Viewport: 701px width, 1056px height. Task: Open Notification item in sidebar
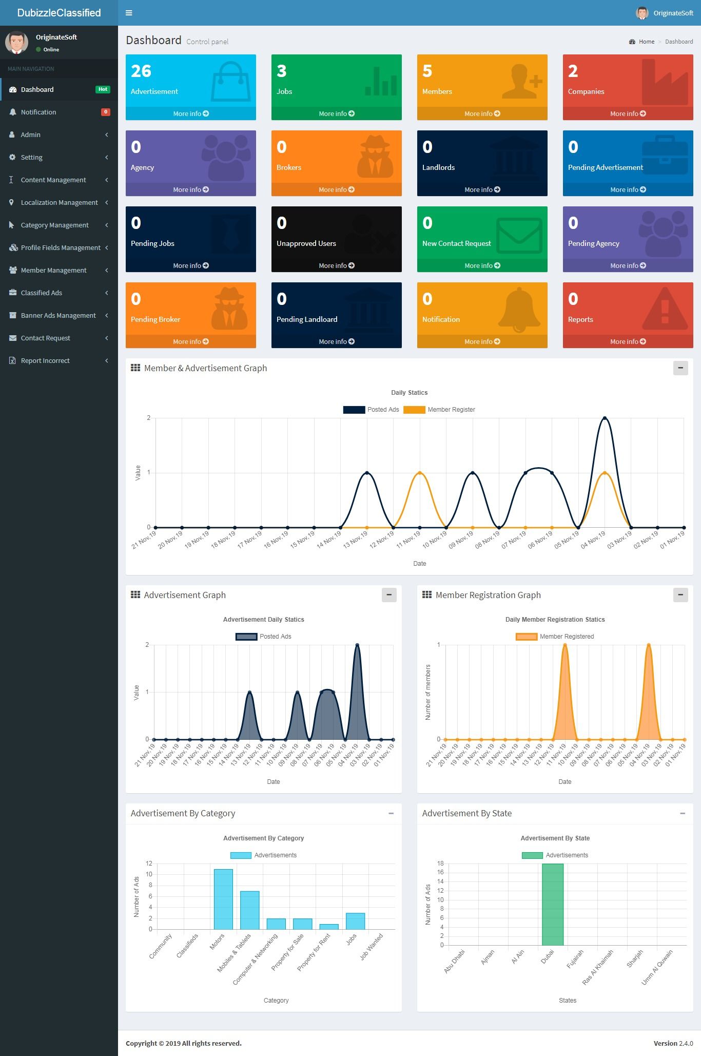point(59,112)
